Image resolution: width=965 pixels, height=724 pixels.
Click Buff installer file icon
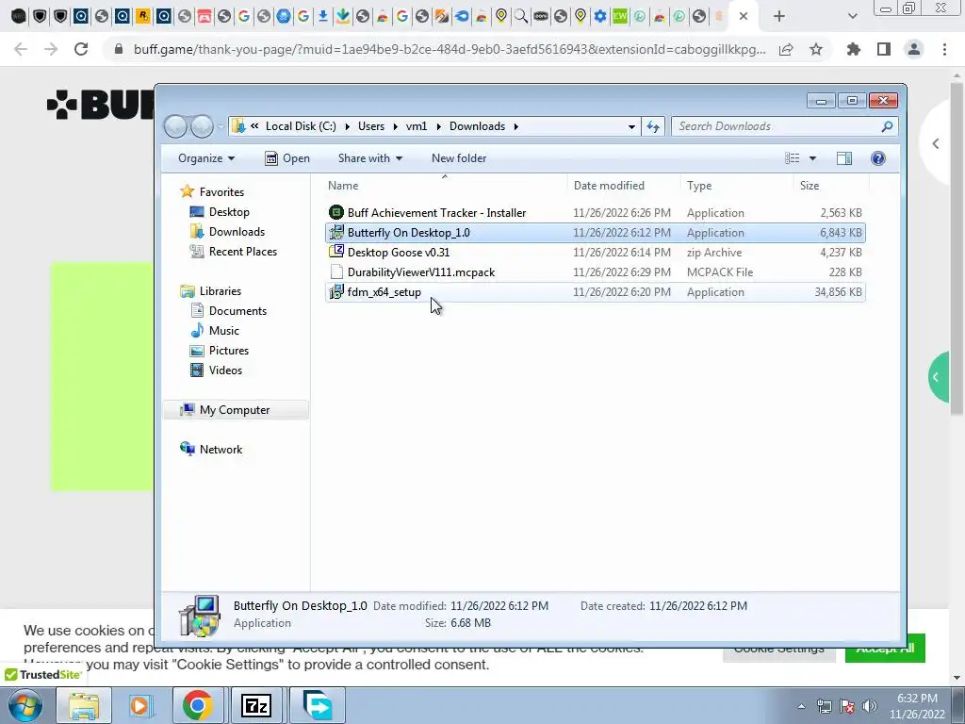pyautogui.click(x=336, y=213)
